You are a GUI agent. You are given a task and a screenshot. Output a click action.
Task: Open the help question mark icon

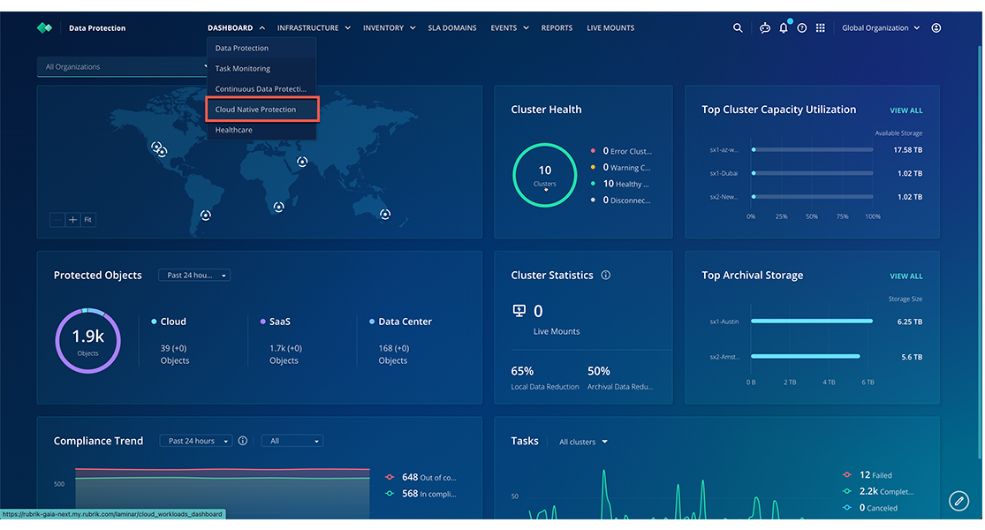[x=801, y=27]
